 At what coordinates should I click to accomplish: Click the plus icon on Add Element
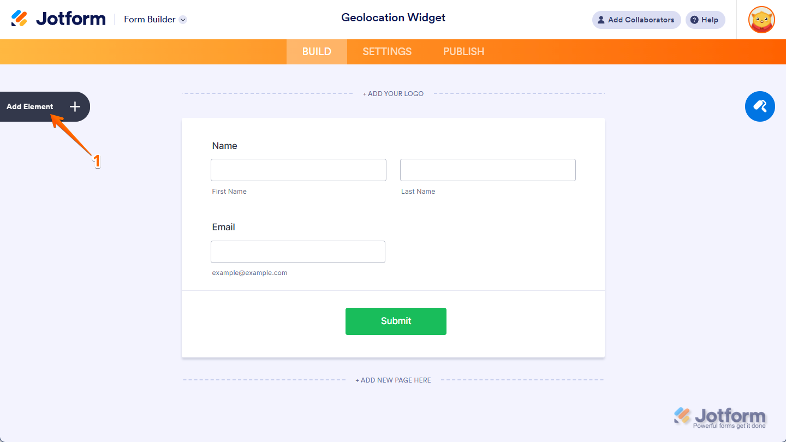[x=75, y=106]
